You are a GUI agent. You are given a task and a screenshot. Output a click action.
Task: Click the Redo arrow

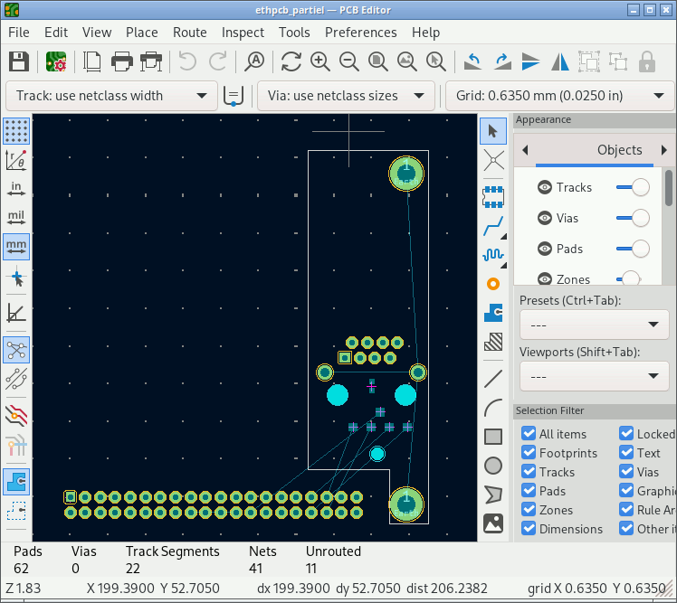(218, 61)
